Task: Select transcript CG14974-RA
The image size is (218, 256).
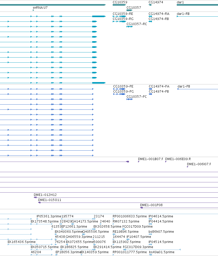Action: click(159, 14)
